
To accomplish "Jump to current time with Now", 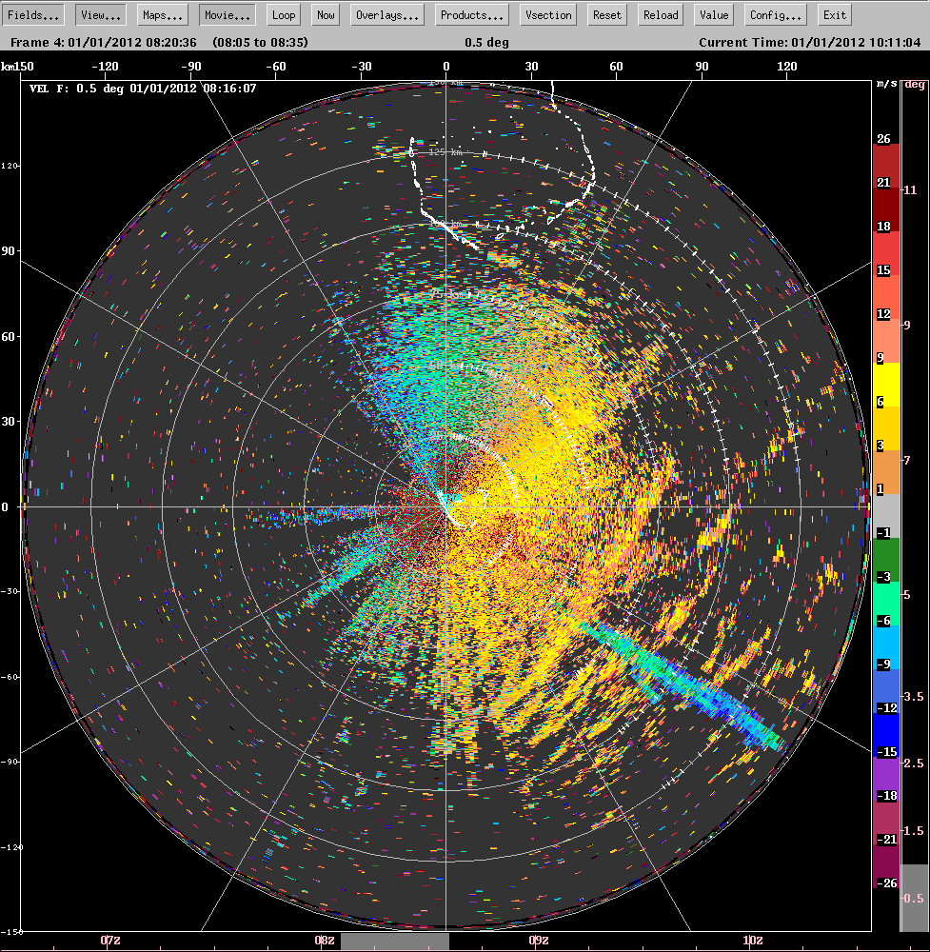I will [325, 14].
